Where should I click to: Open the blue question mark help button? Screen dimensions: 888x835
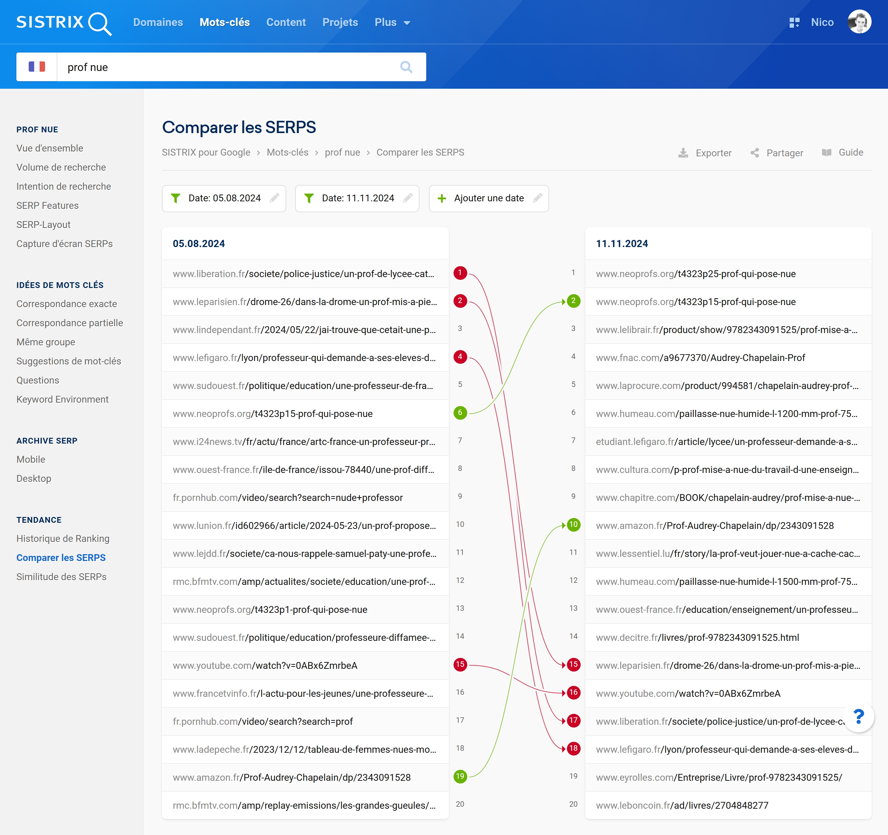coord(859,717)
